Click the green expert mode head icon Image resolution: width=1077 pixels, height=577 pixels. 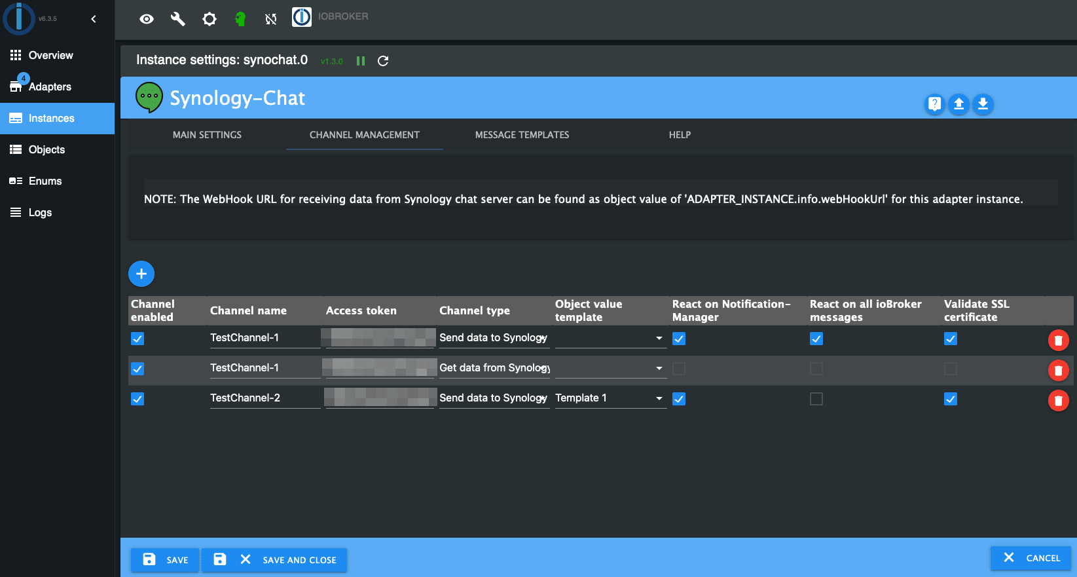pyautogui.click(x=240, y=19)
